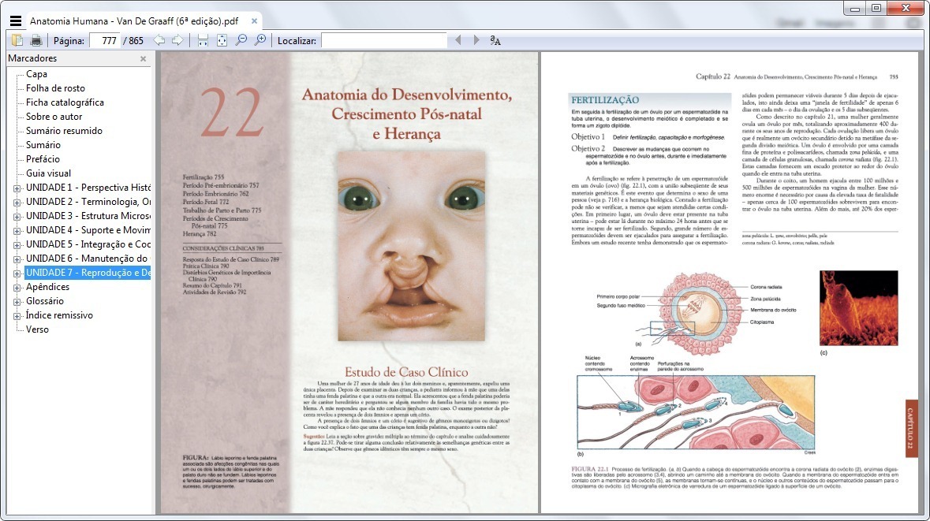Select UNIDADE 2 - Terminologia bookmark
Screen dimensions: 930x521
(x=88, y=202)
